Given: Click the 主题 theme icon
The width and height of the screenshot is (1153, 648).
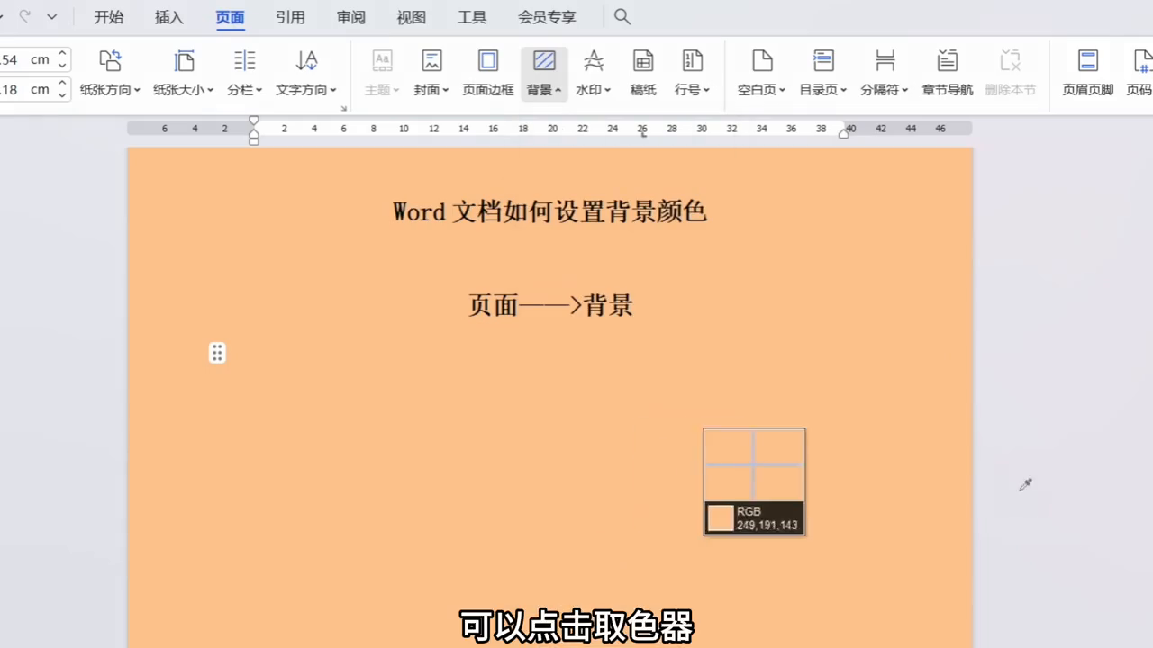Looking at the screenshot, I should (x=382, y=61).
